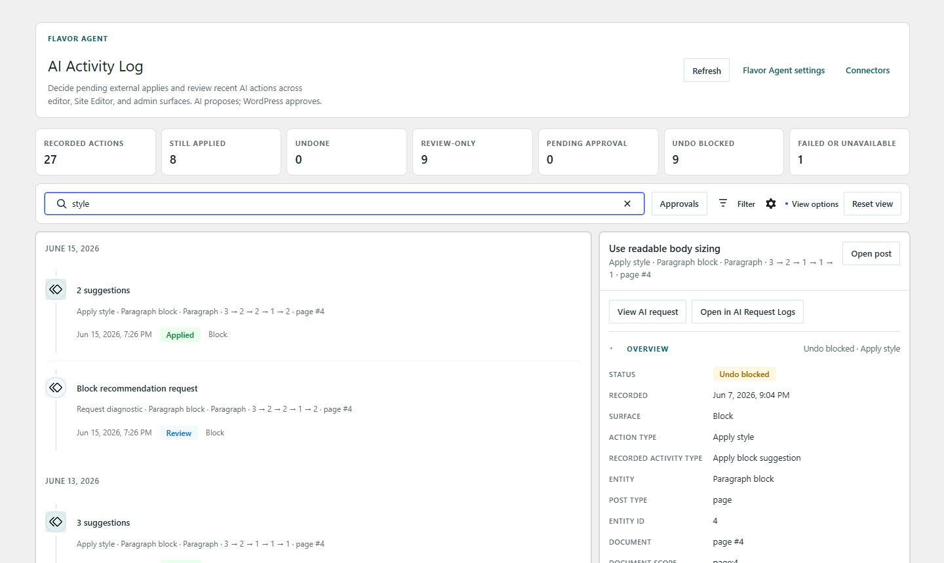The width and height of the screenshot is (944, 563).
Task: Click the Approvals button
Action: (x=679, y=204)
